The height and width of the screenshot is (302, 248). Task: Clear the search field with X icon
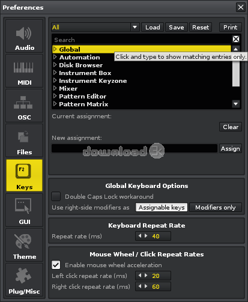click(x=236, y=39)
